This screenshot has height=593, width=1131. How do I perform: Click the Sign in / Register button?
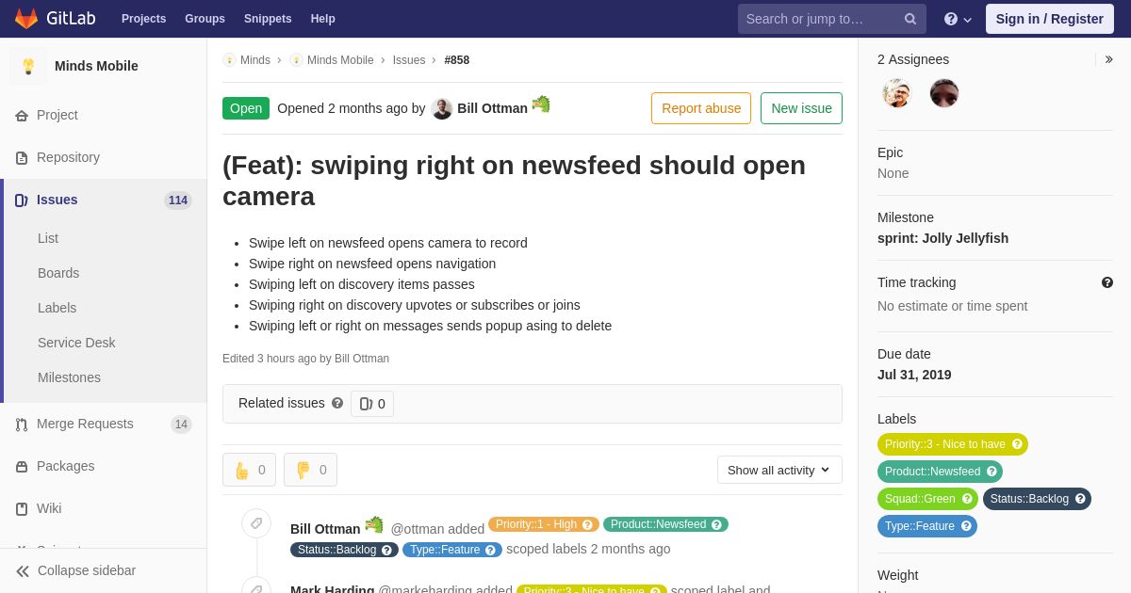pos(1050,19)
